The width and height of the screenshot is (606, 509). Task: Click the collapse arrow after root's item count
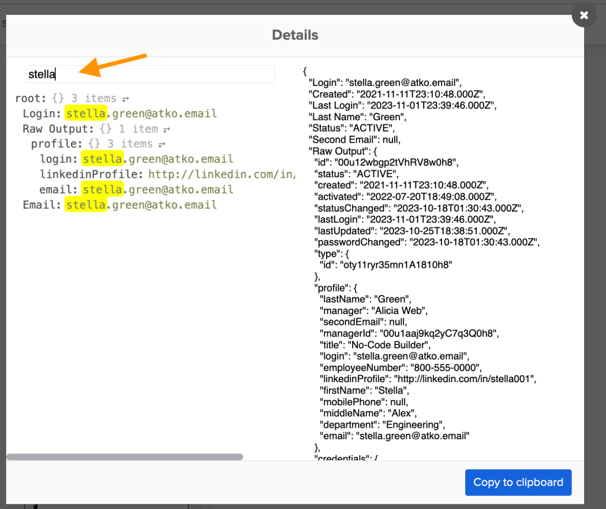tap(125, 98)
